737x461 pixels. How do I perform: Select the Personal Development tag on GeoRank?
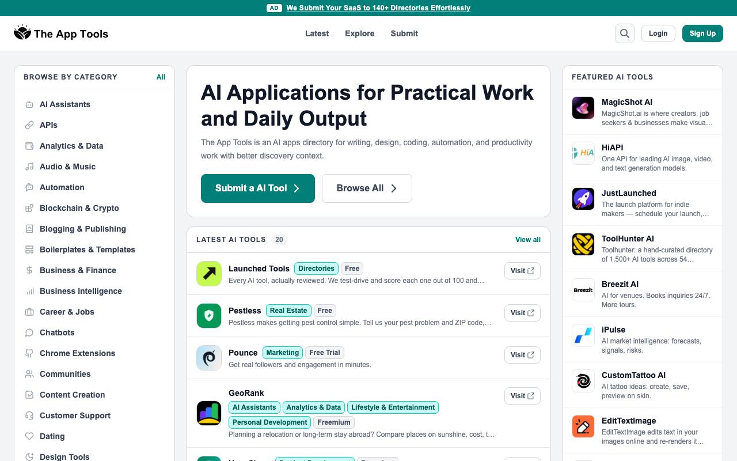[x=270, y=422]
